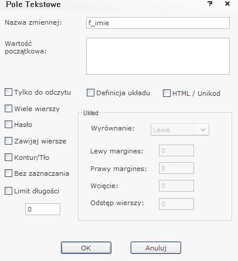Enable Bez zaznaczania checkbox
238x261 pixels.
8,173
